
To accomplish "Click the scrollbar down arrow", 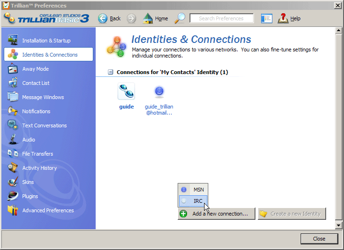I will (338, 225).
